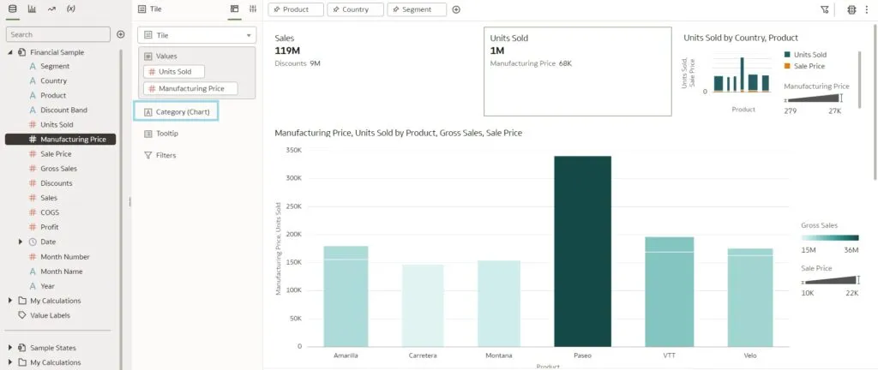Switch to the grammar properties settings tab
Image resolution: width=878 pixels, height=370 pixels.
click(x=253, y=9)
